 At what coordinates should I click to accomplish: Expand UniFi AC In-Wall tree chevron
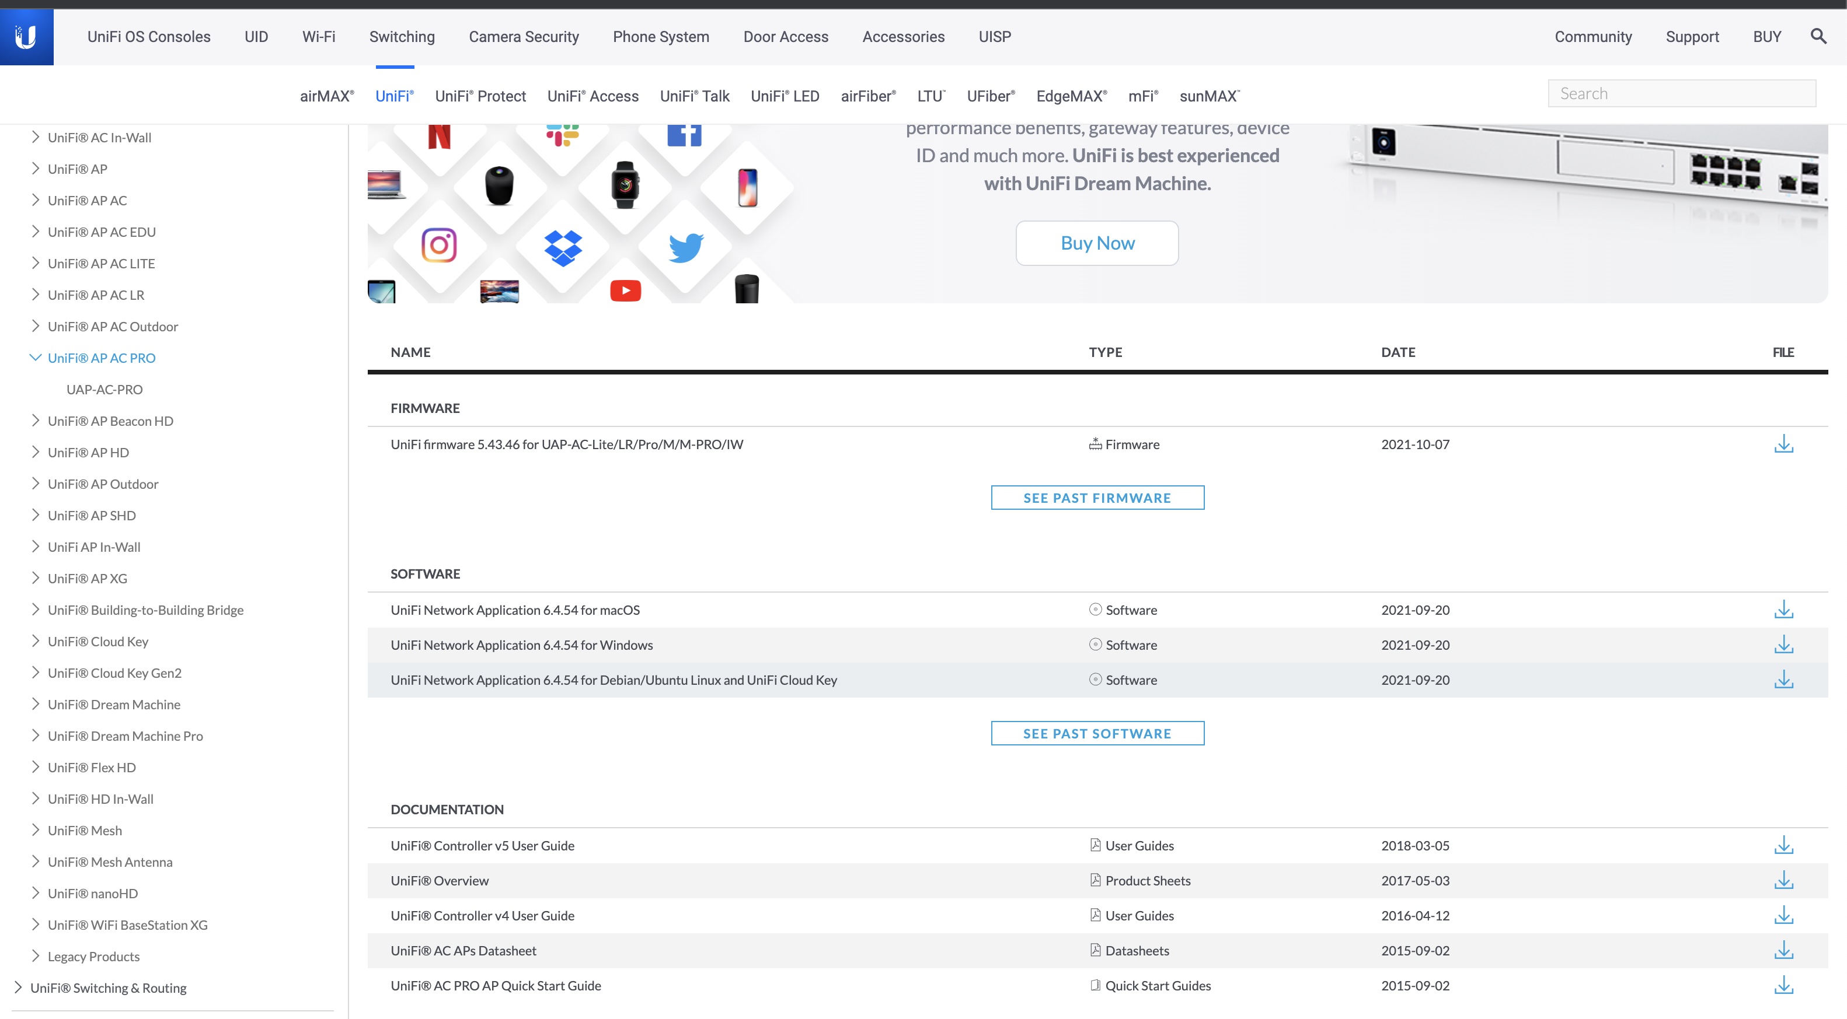click(35, 137)
